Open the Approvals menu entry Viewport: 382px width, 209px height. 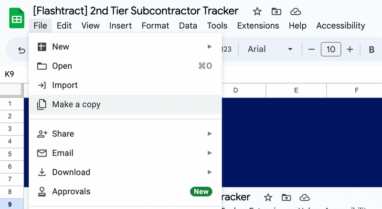[x=71, y=191]
